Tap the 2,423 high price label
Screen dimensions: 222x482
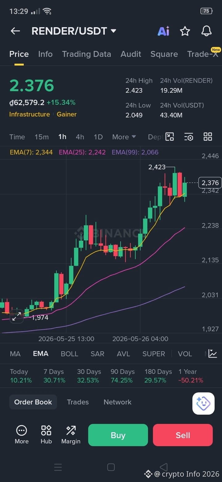coord(157,167)
